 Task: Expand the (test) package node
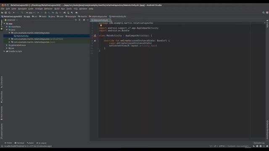click(9, 42)
